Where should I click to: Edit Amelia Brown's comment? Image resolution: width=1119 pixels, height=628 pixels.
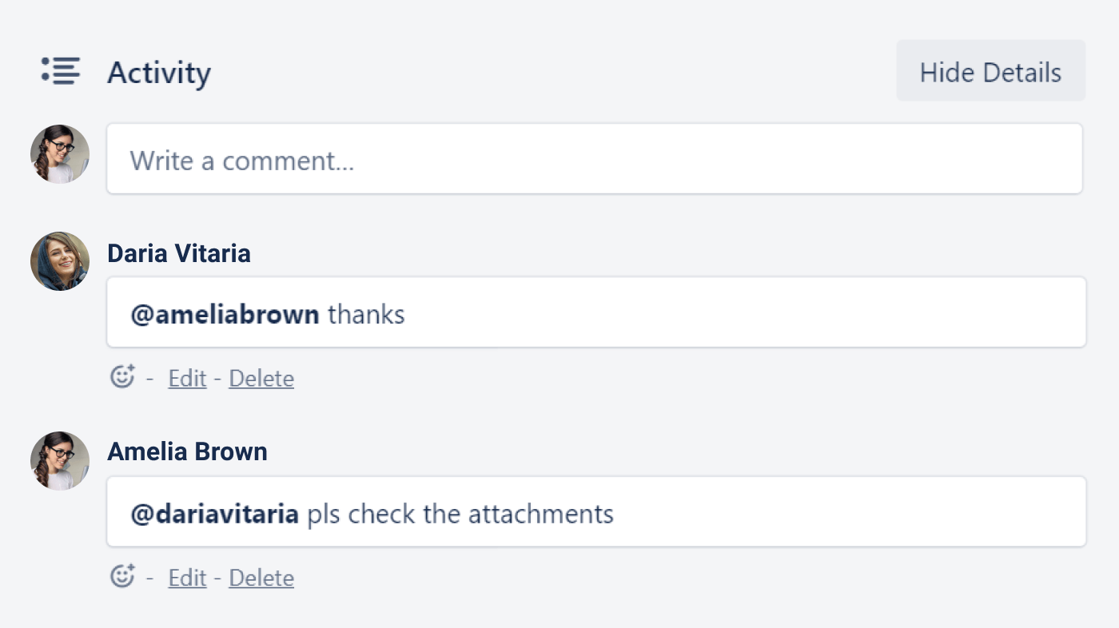coord(186,577)
